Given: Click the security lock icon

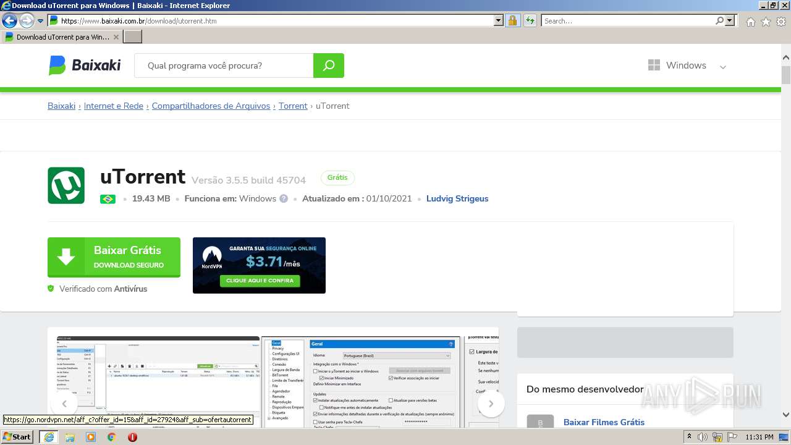Looking at the screenshot, I should 512,21.
